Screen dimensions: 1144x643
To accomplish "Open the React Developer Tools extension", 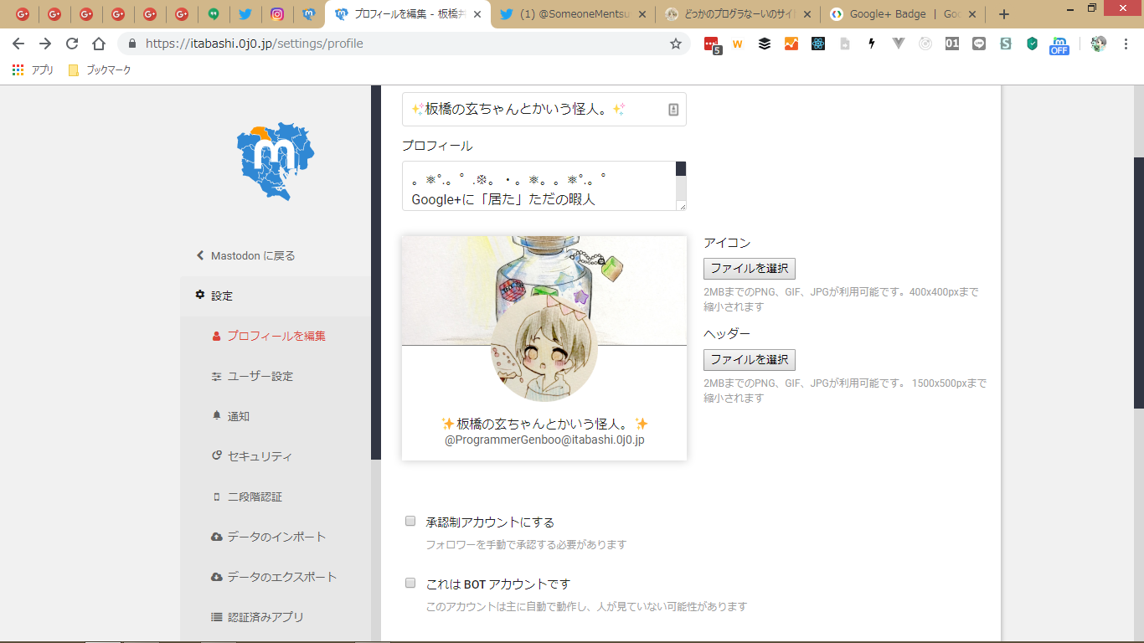I will click(817, 44).
